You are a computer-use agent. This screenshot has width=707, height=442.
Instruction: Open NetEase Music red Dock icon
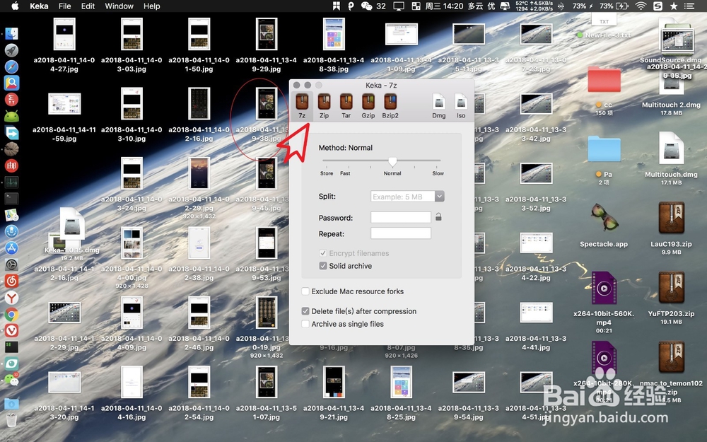(11, 281)
